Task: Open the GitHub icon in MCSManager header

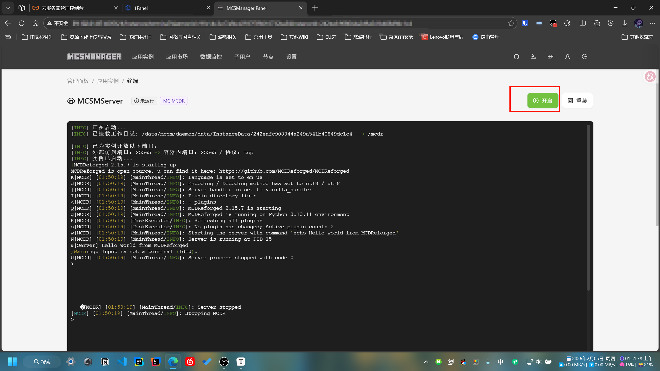Action: [x=516, y=57]
